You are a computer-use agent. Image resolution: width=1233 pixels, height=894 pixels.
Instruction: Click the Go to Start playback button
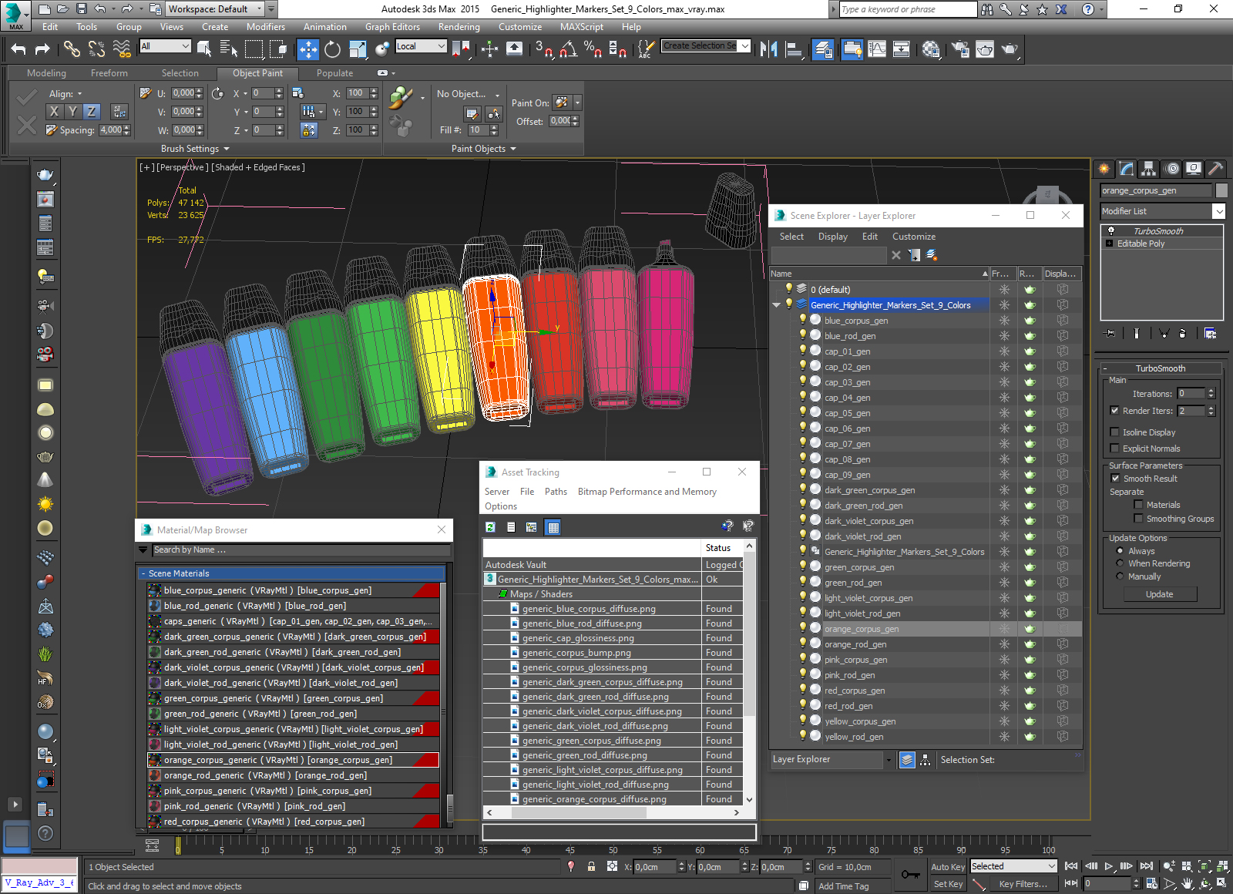[x=1071, y=866]
